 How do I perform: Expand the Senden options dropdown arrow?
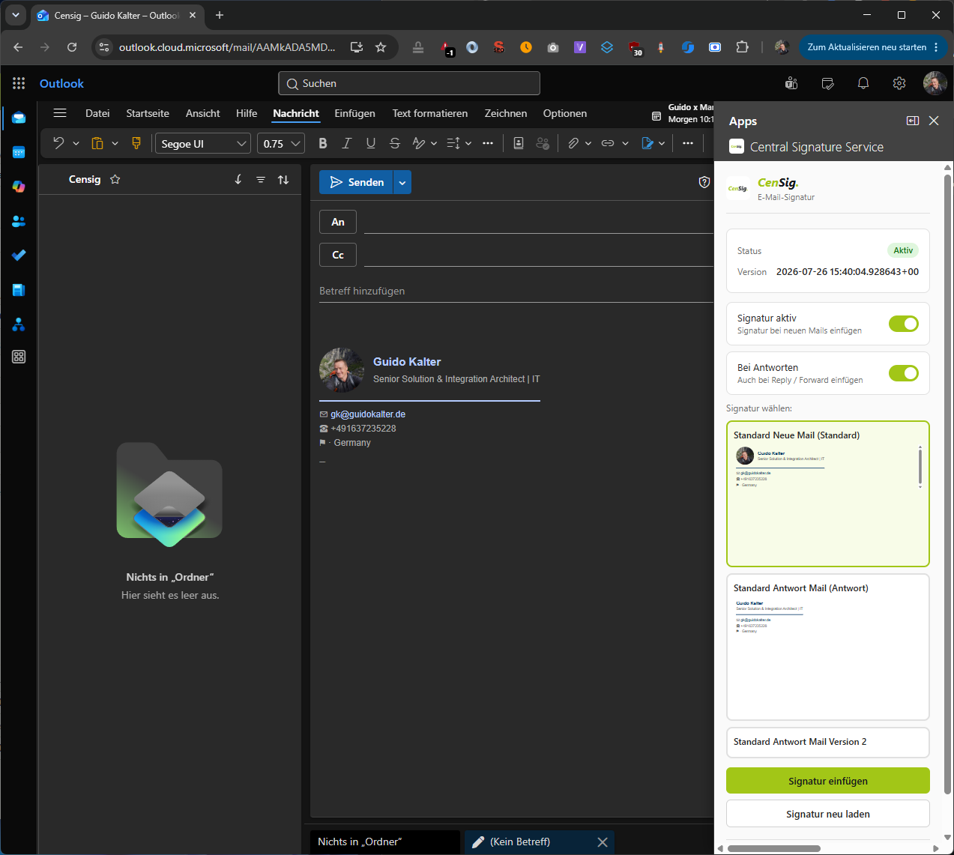402,182
